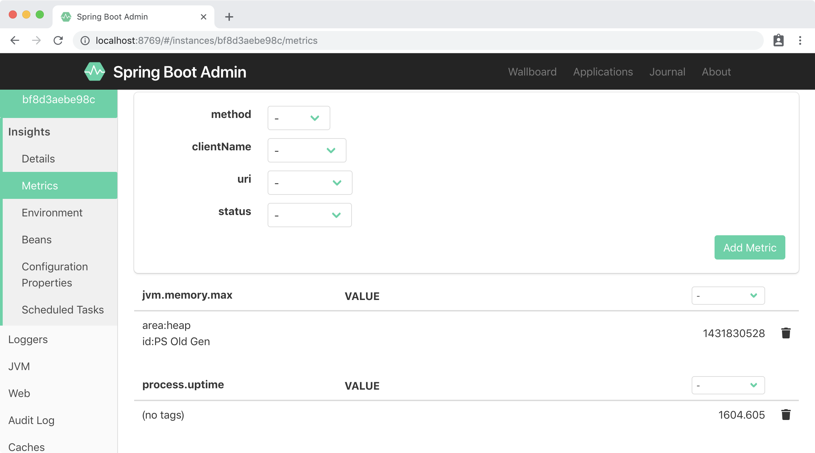The height and width of the screenshot is (453, 815).
Task: Click VALUE header of process.uptime
Action: pyautogui.click(x=362, y=386)
